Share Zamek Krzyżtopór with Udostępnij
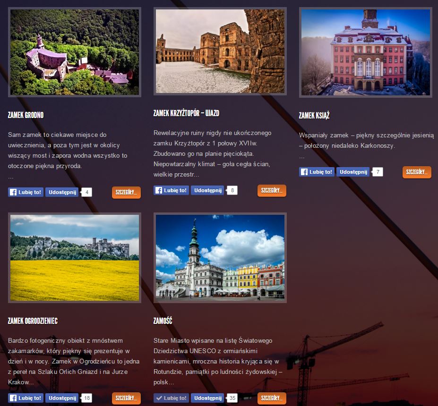The width and height of the screenshot is (438, 406). click(x=207, y=190)
